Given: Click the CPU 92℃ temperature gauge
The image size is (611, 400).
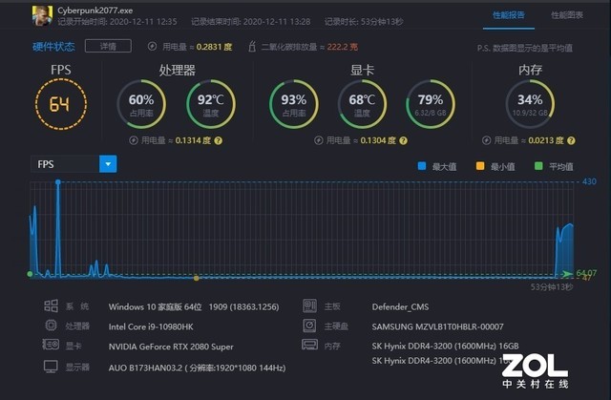Looking at the screenshot, I should click(x=211, y=104).
